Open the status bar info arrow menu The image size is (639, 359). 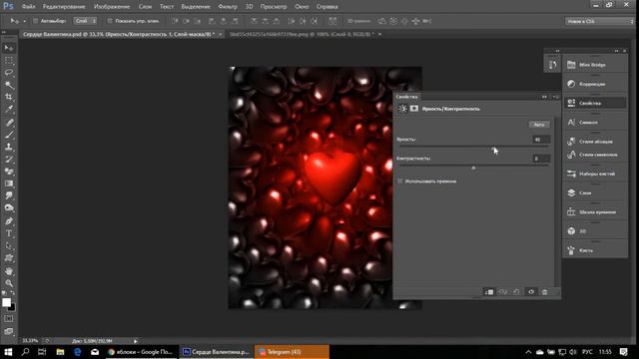pyautogui.click(x=136, y=341)
